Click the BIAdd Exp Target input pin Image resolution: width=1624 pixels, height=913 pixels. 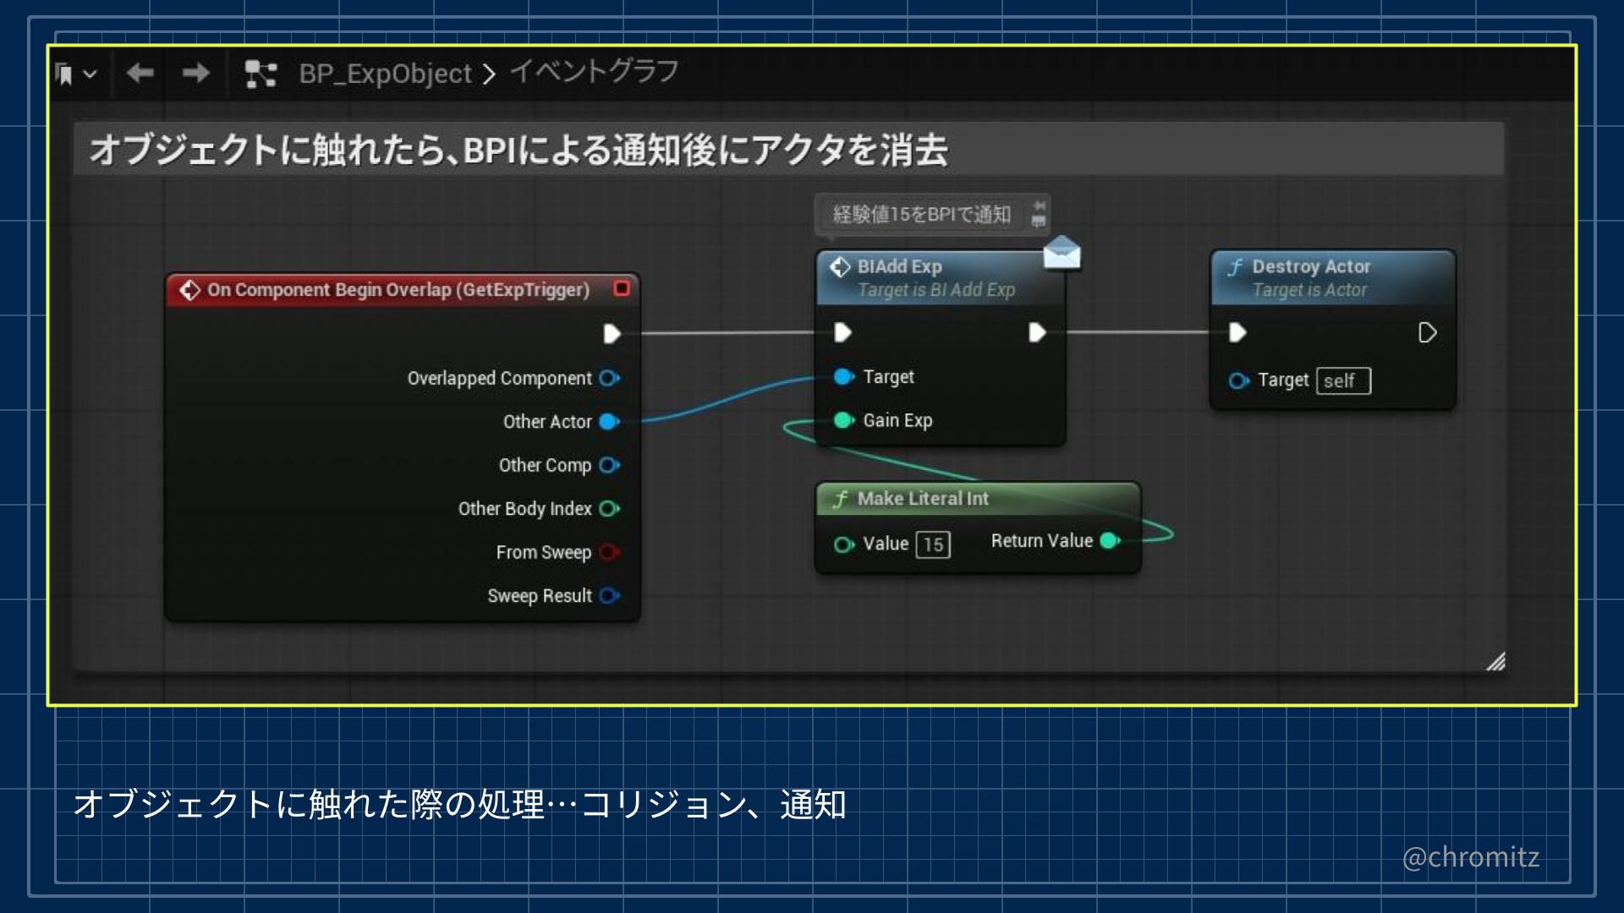pyautogui.click(x=844, y=376)
